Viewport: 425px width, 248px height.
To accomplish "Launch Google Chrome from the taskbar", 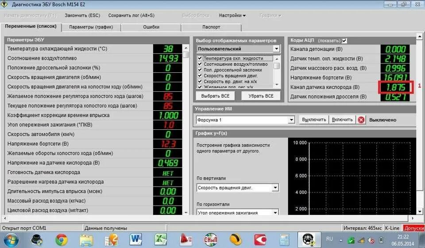I will (x=61, y=240).
